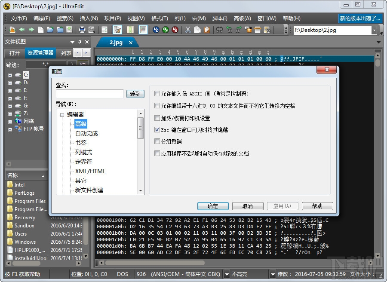
Task: Open a file via the open folder icon
Action: click(50, 30)
